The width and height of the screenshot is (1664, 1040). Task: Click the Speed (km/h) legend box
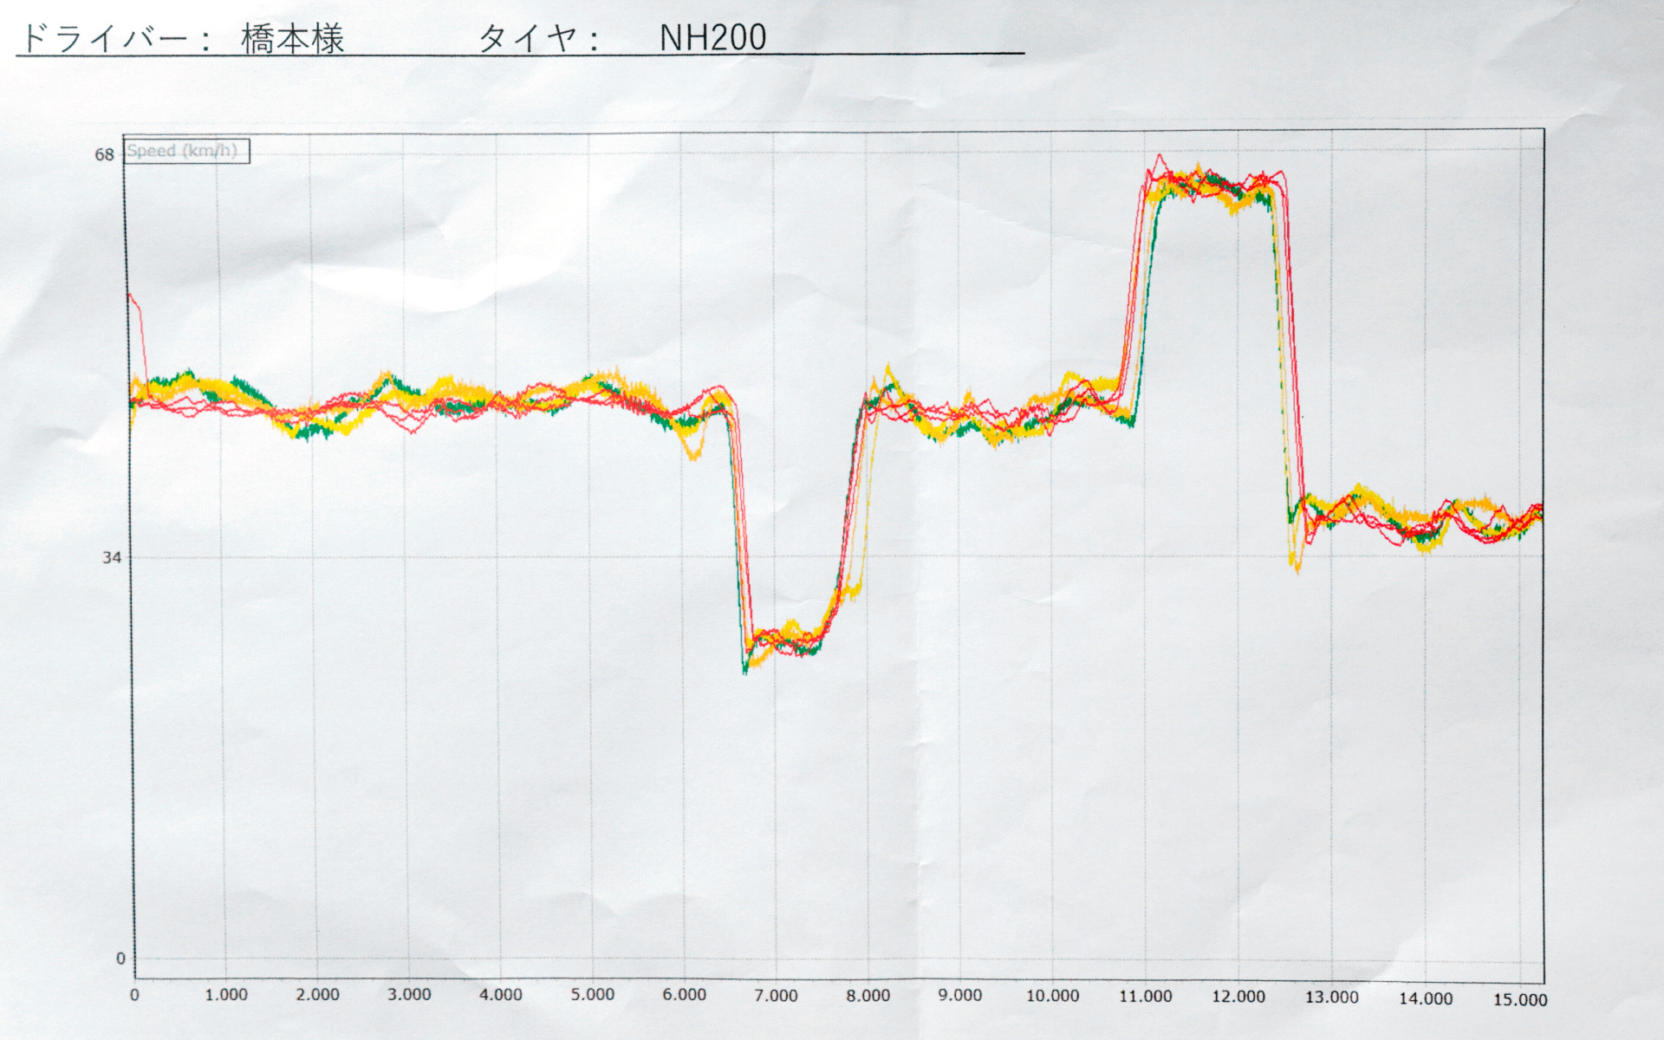point(185,152)
